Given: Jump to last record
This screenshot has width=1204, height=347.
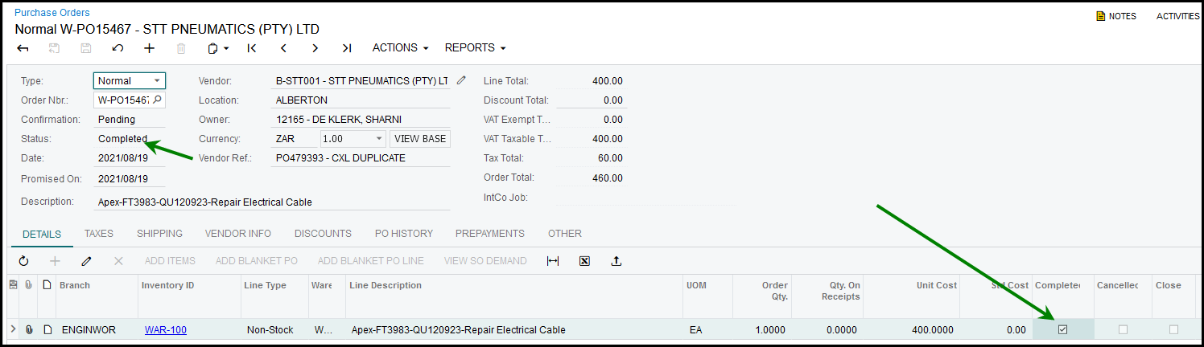Looking at the screenshot, I should click(x=346, y=48).
